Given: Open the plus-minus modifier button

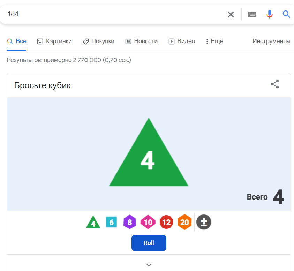Looking at the screenshot, I should 204,222.
